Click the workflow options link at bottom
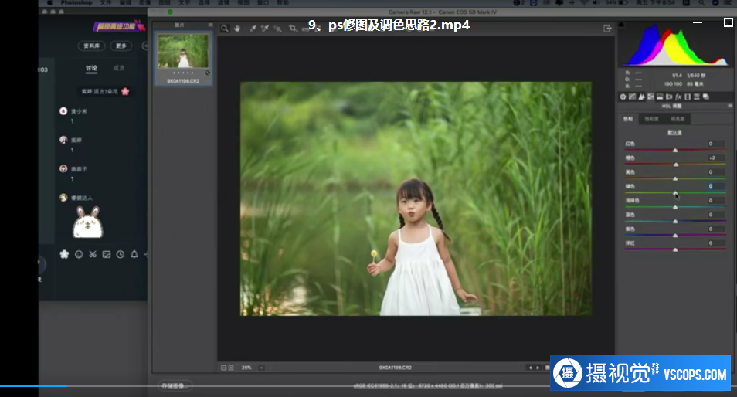 (428, 385)
